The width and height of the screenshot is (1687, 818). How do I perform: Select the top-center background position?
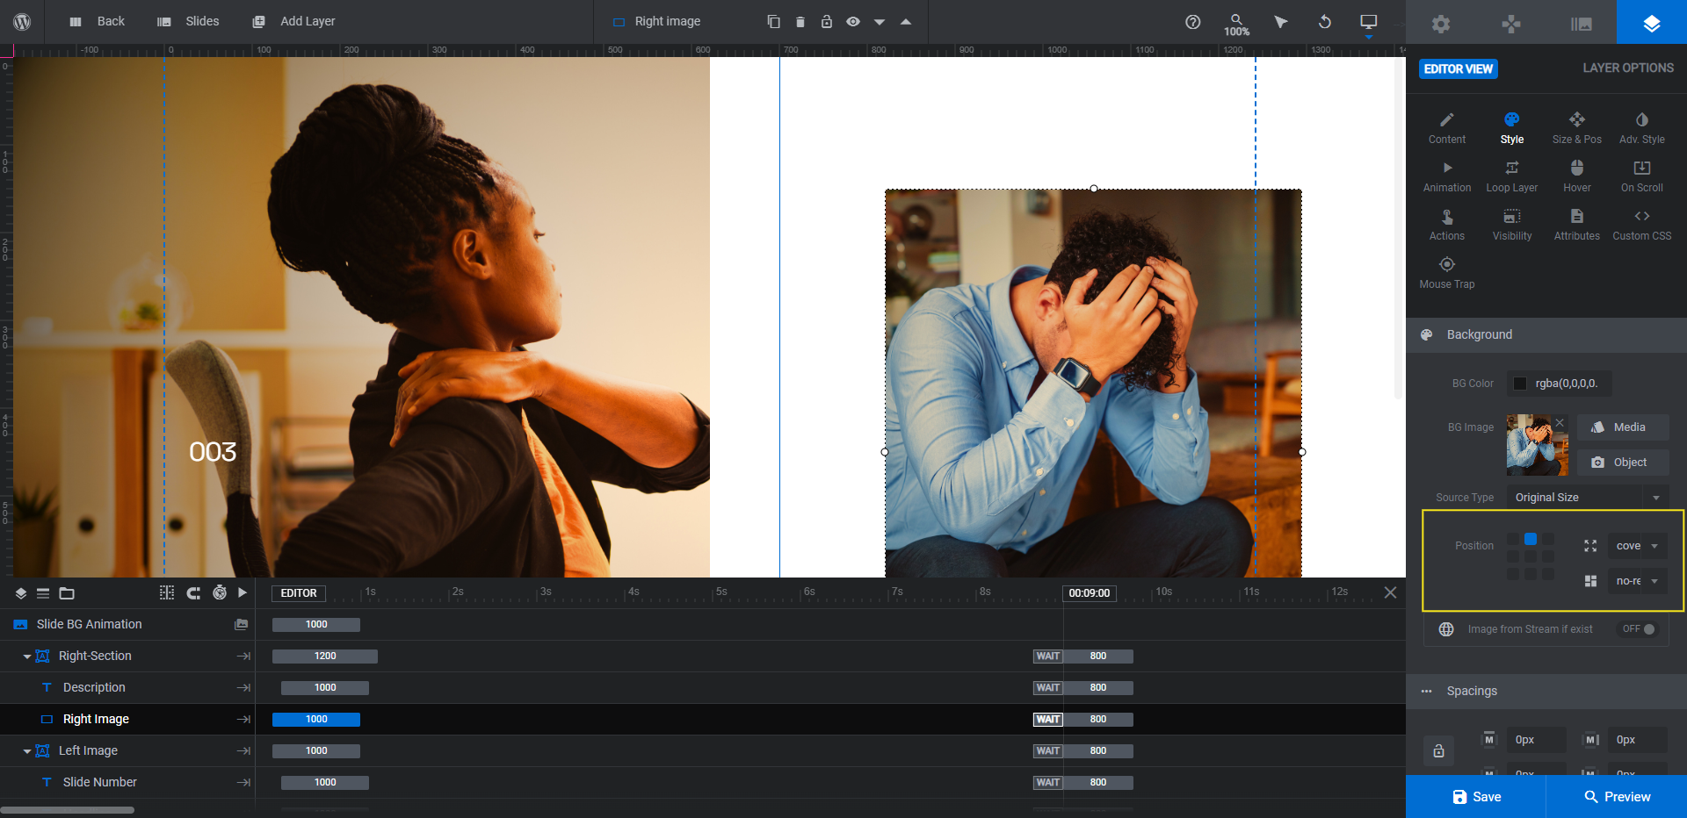(x=1531, y=539)
